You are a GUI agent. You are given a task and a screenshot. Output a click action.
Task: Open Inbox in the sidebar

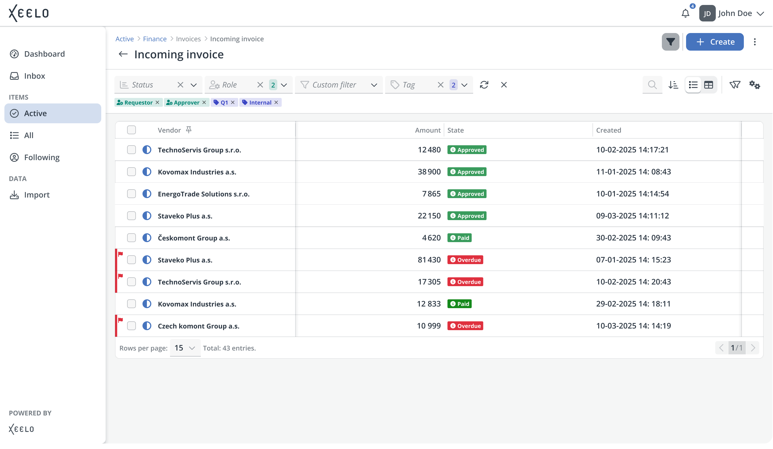(x=34, y=76)
